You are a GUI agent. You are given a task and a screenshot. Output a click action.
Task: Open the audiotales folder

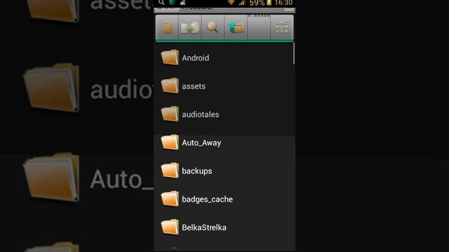[x=224, y=114]
